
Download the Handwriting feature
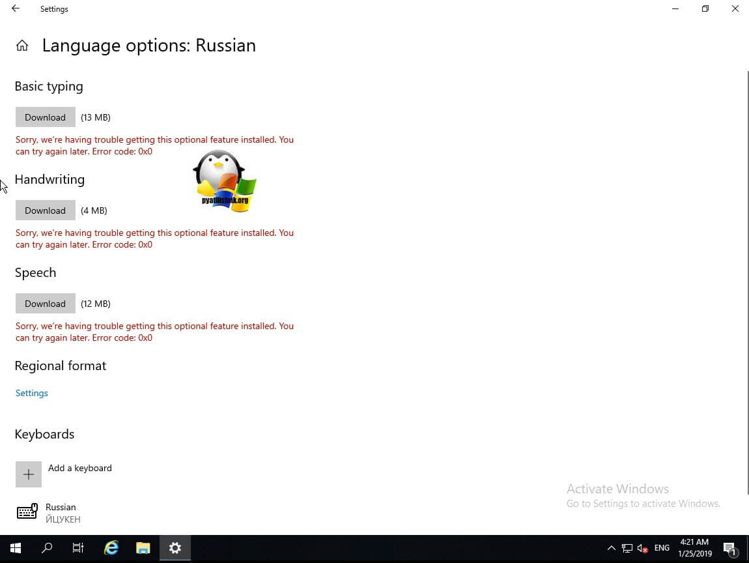coord(45,210)
